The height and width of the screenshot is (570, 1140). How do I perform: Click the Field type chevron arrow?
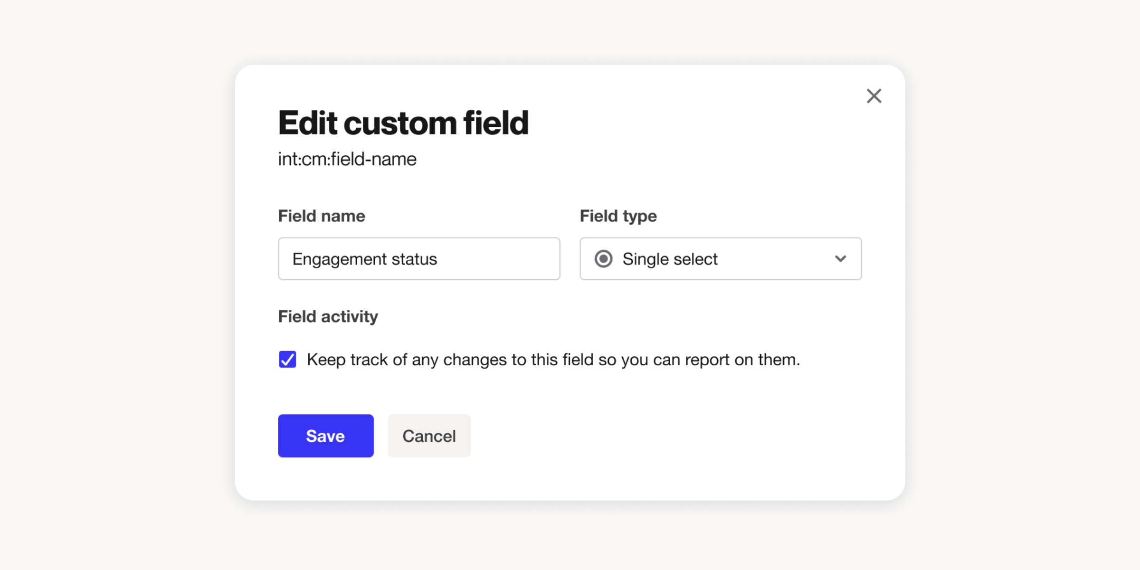click(x=840, y=259)
